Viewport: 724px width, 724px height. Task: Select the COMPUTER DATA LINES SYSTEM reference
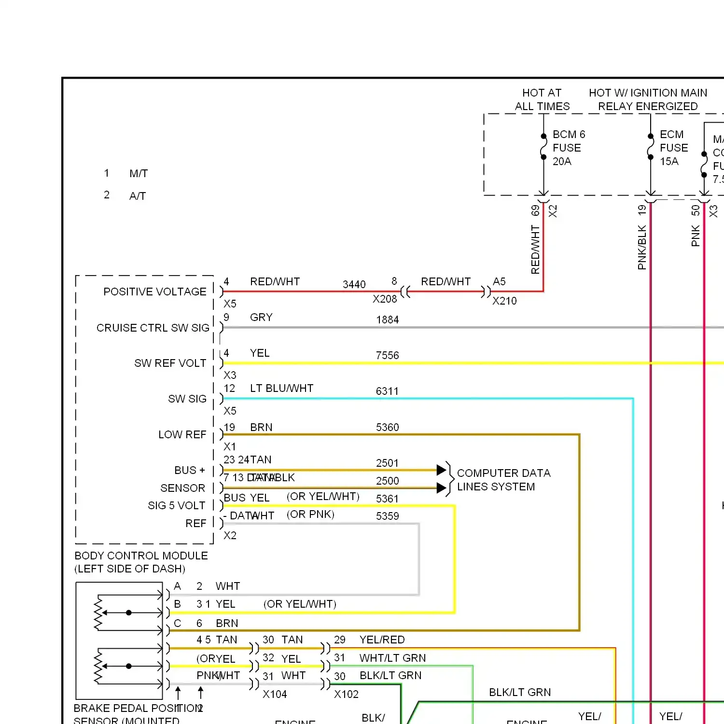[x=504, y=480]
